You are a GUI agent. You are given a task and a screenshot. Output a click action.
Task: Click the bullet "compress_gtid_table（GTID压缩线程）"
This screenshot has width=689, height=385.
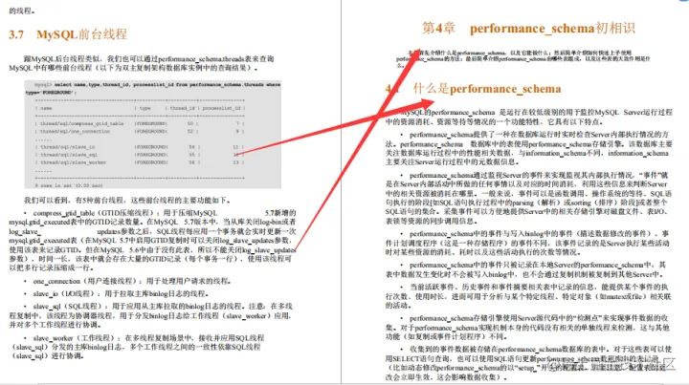152,241
